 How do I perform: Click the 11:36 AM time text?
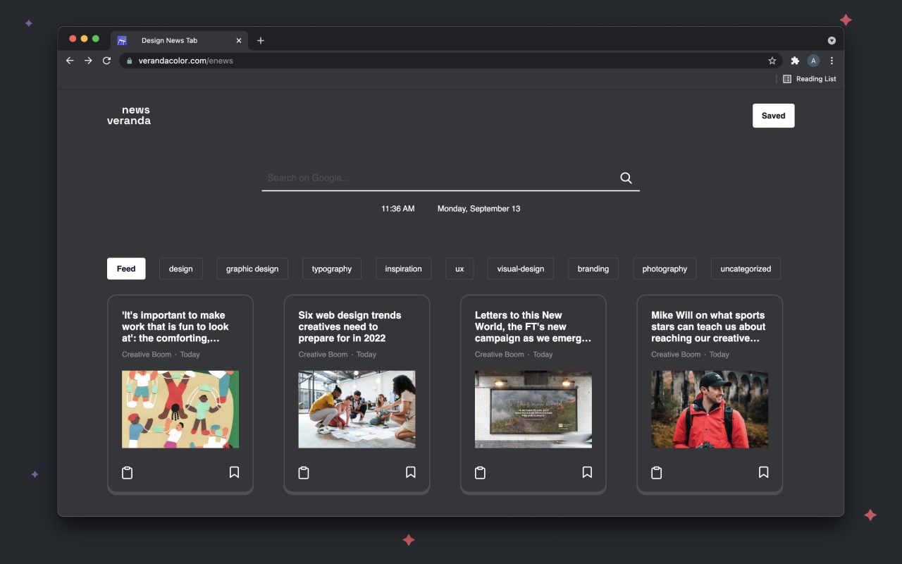pyautogui.click(x=398, y=209)
